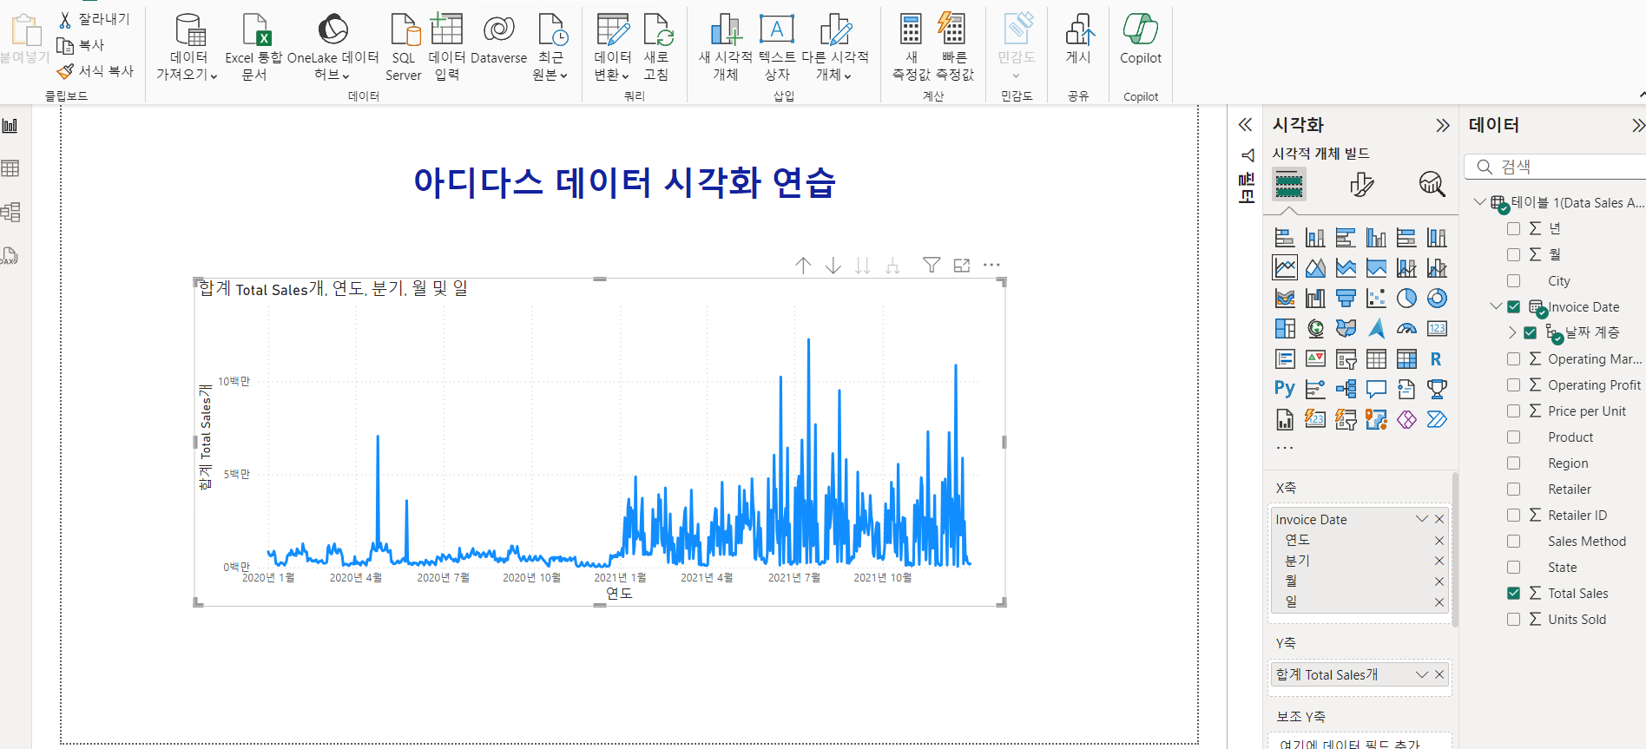Click 새로 고침 to refresh data

(x=656, y=47)
